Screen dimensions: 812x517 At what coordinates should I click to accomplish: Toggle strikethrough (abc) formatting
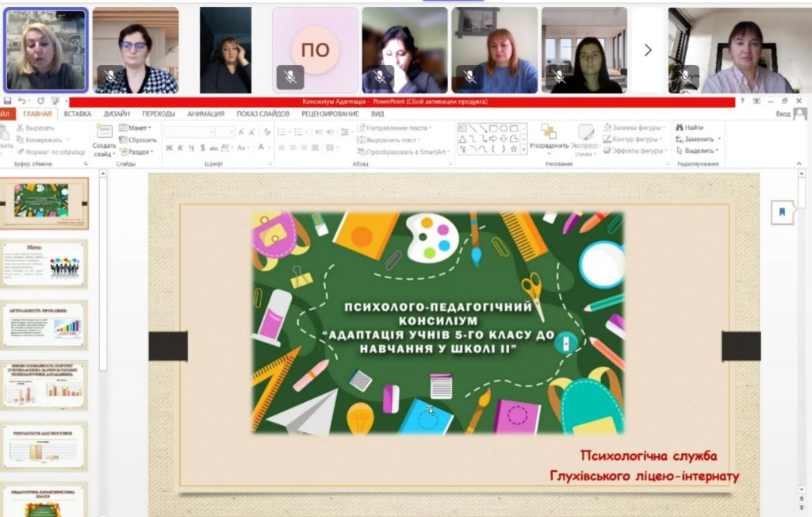point(213,148)
